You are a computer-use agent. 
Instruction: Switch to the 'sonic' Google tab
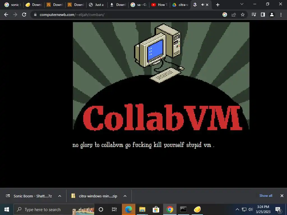coord(12,5)
